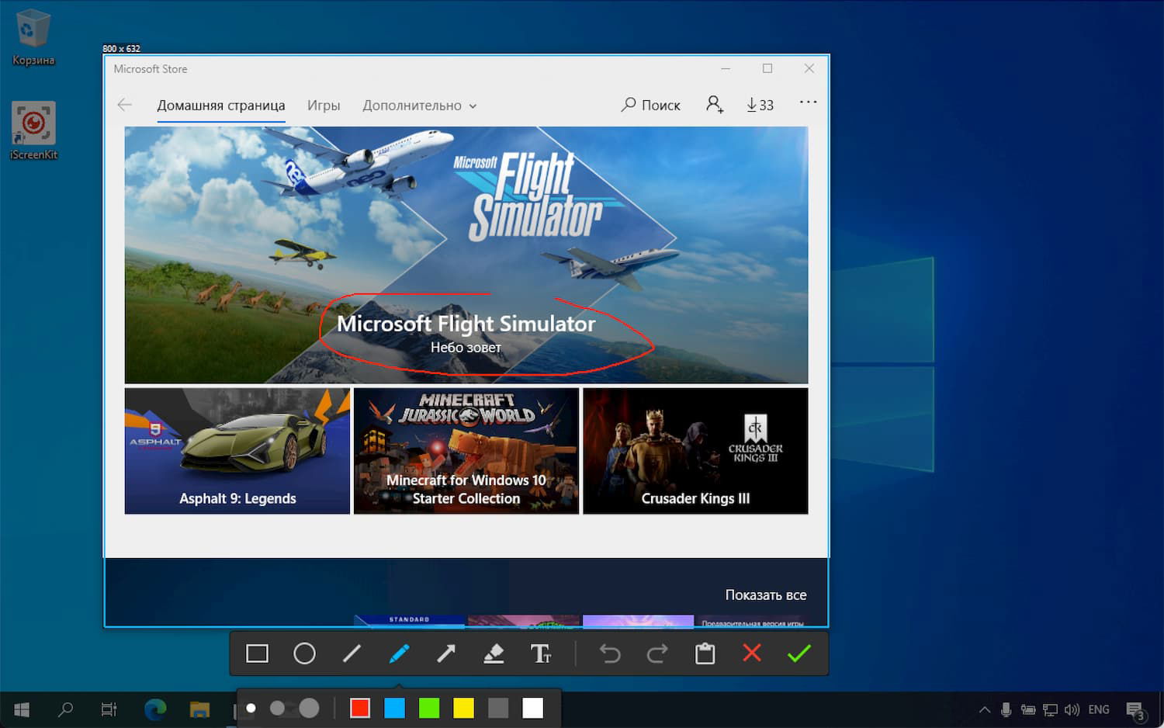The width and height of the screenshot is (1164, 728).
Task: Select the arrow annotation tool
Action: (446, 653)
